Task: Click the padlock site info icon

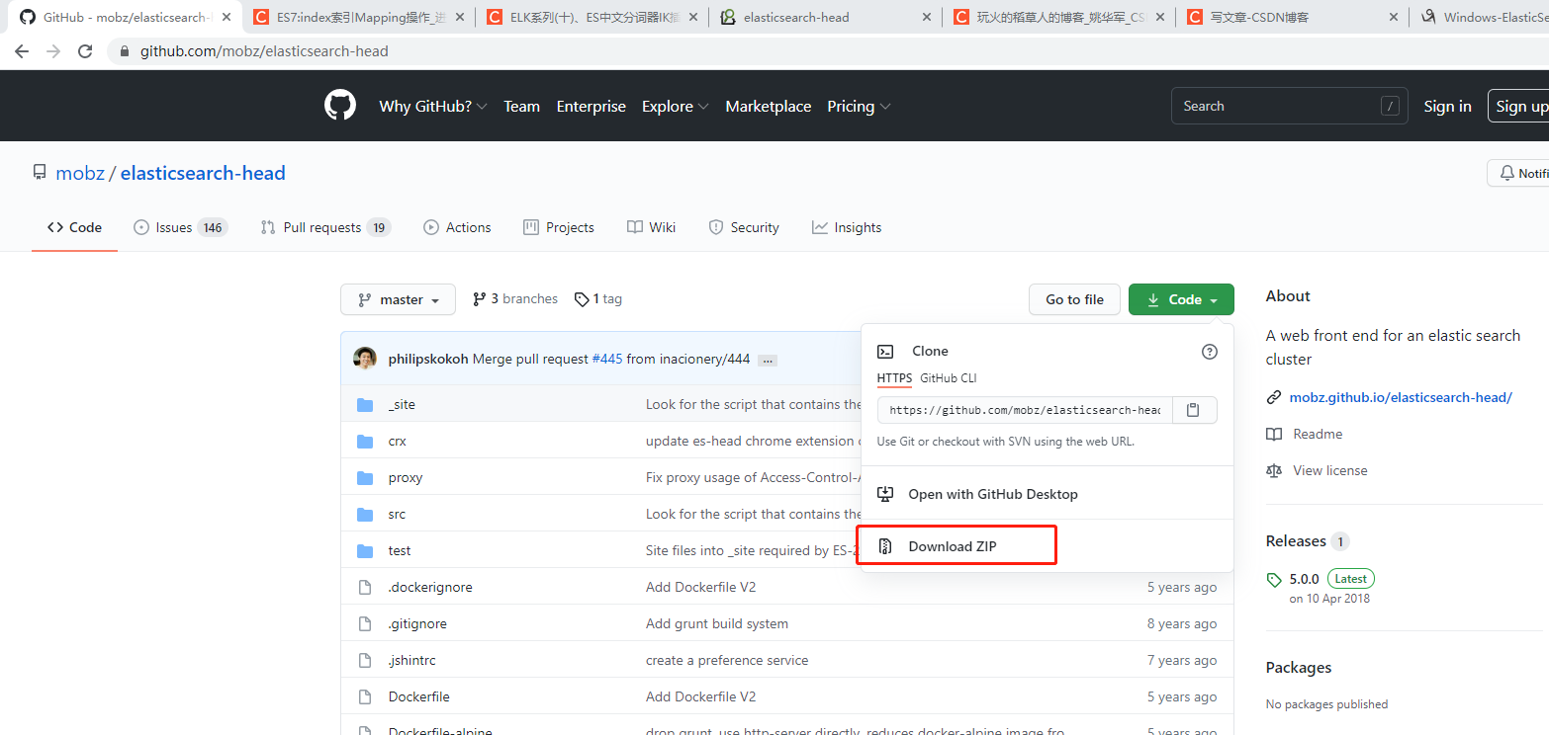Action: click(x=125, y=51)
